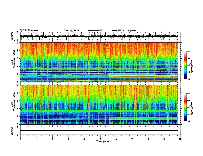The width and height of the screenshot is (203, 156).
Task: Click the ch.1 color bar log(PSD) units label
Action: pos(192,67)
